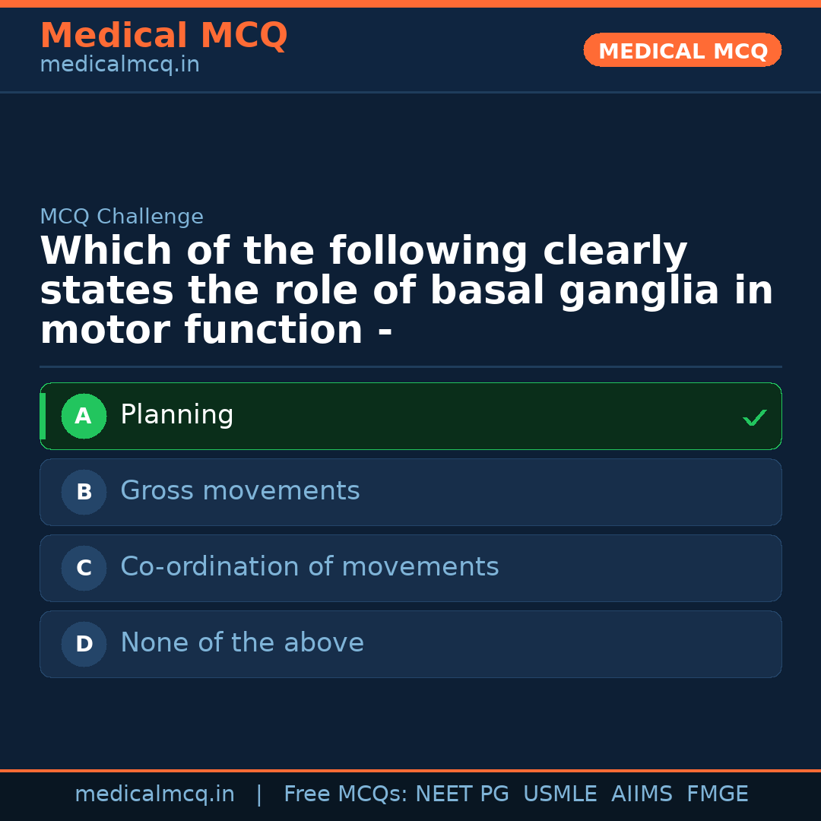
Task: Click the circular D badge icon
Action: point(84,644)
